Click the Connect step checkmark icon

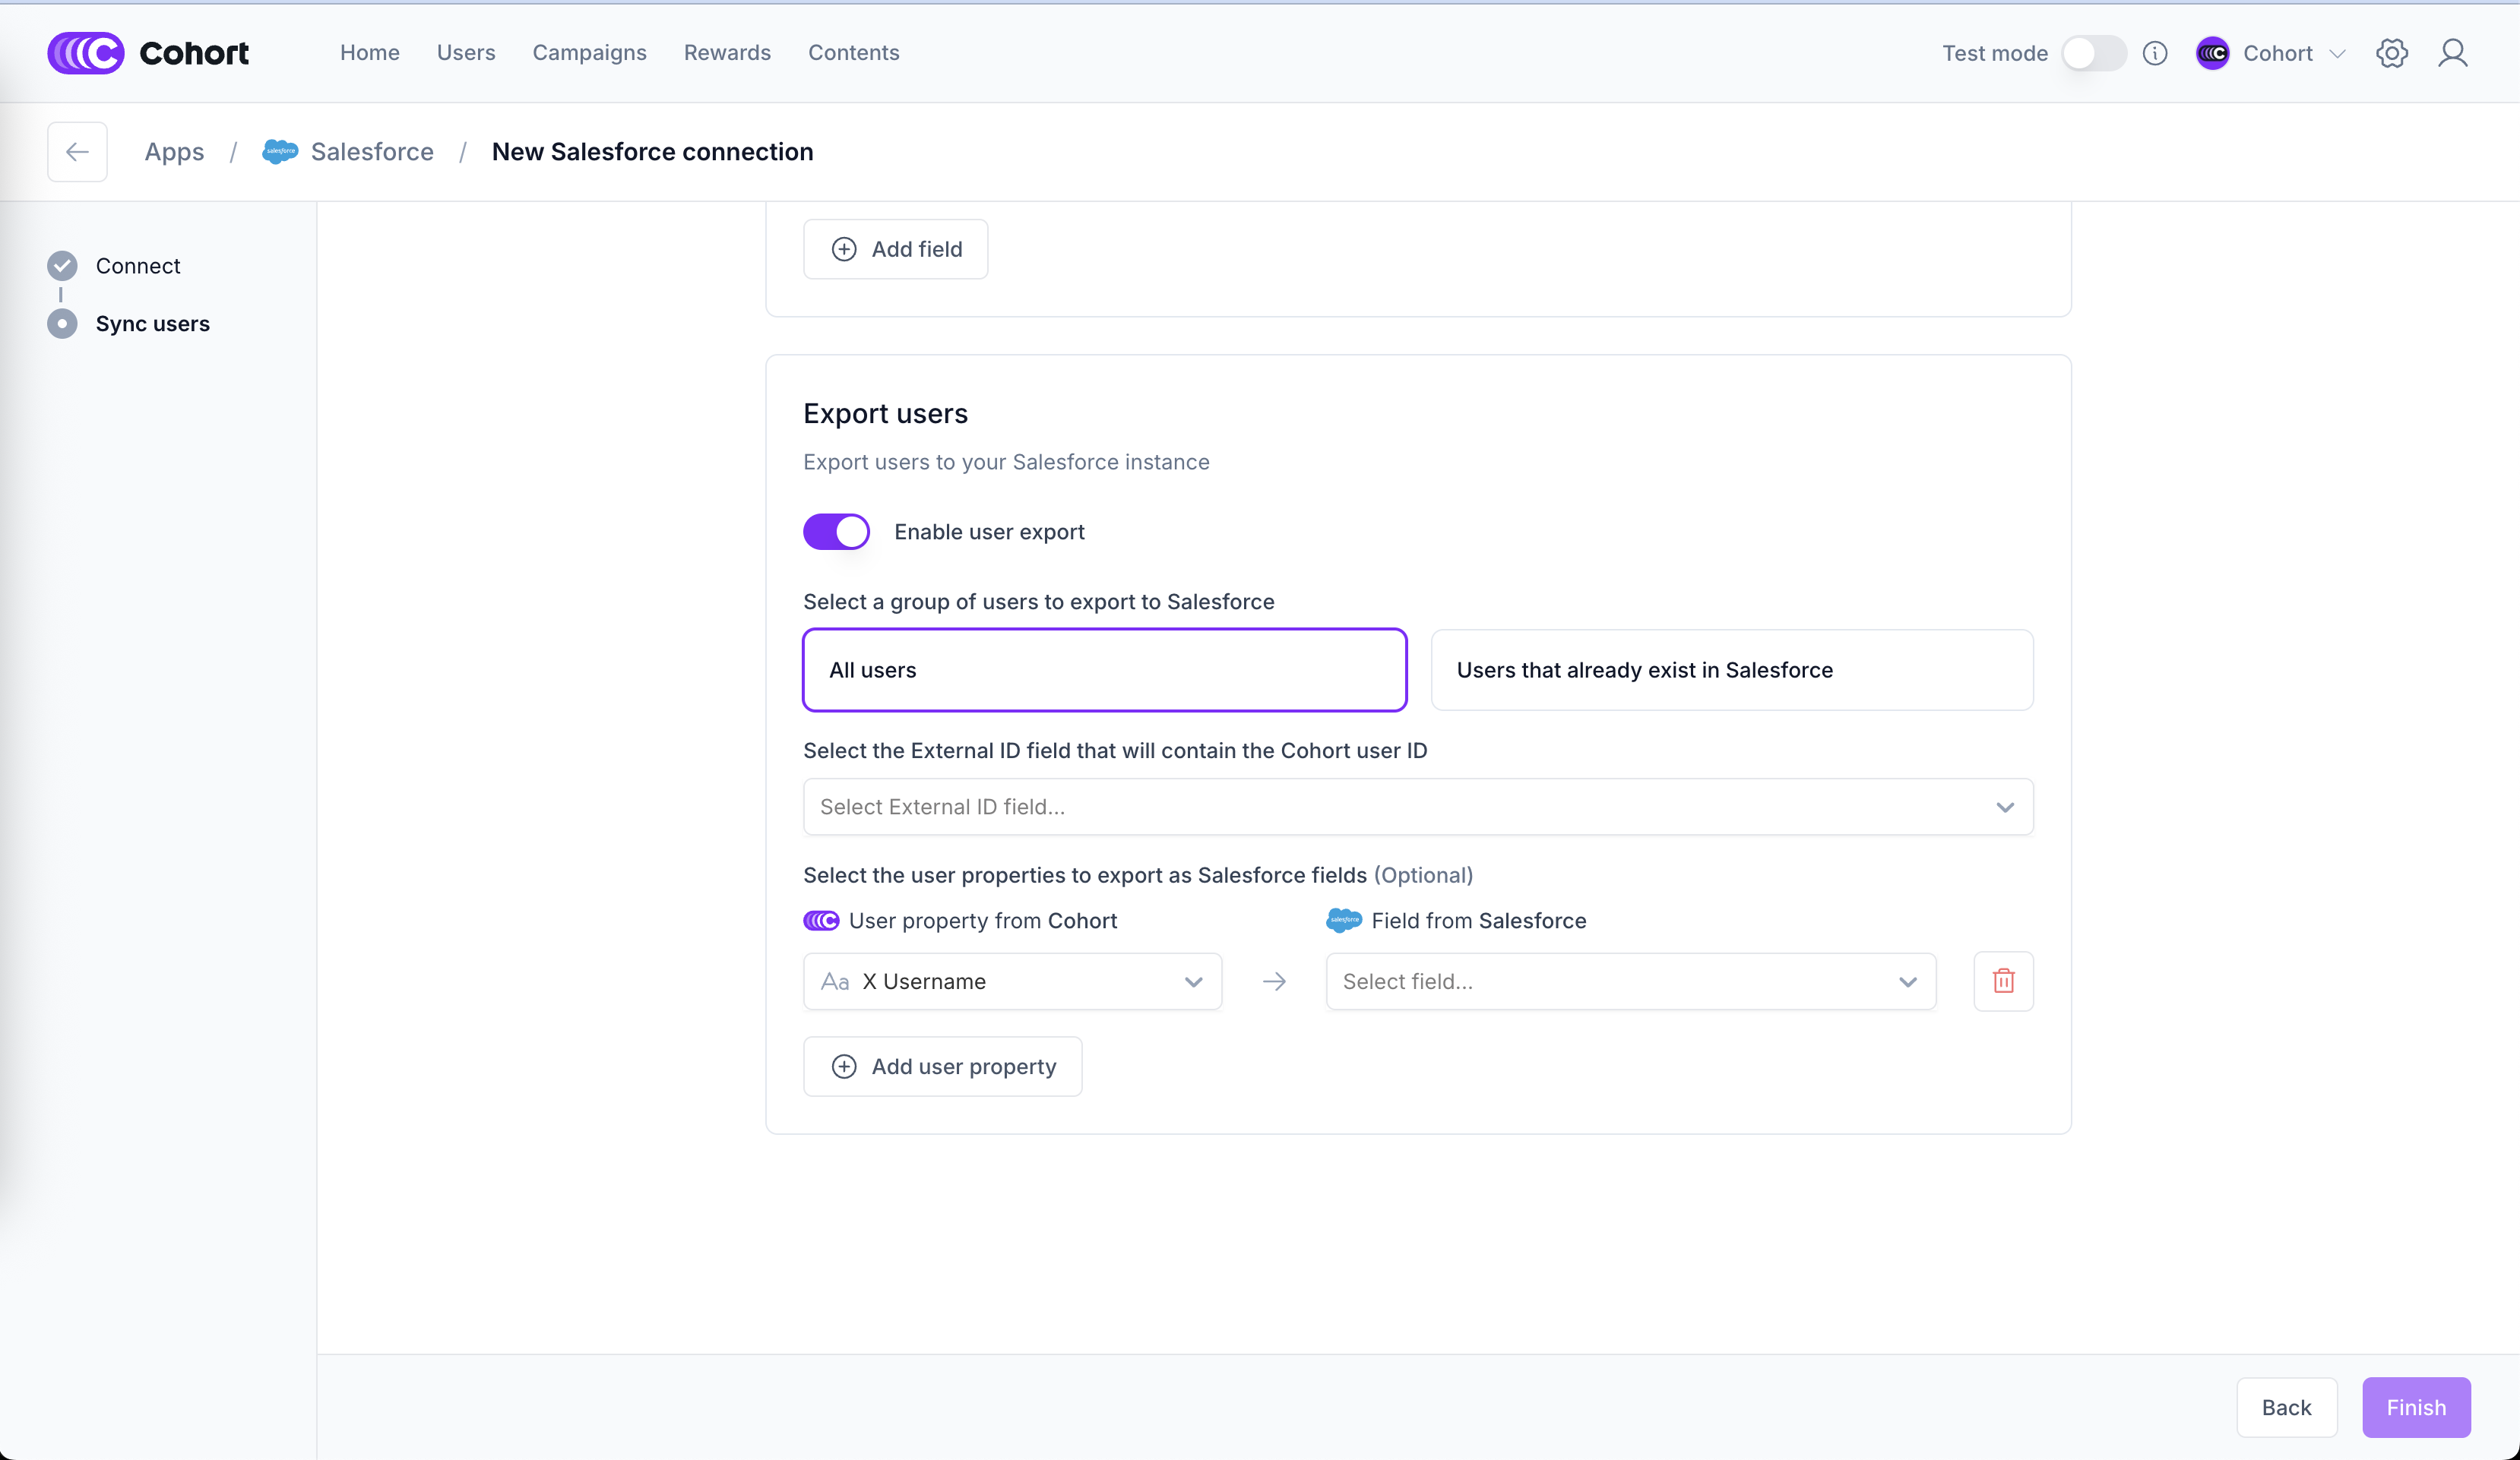pos(62,266)
